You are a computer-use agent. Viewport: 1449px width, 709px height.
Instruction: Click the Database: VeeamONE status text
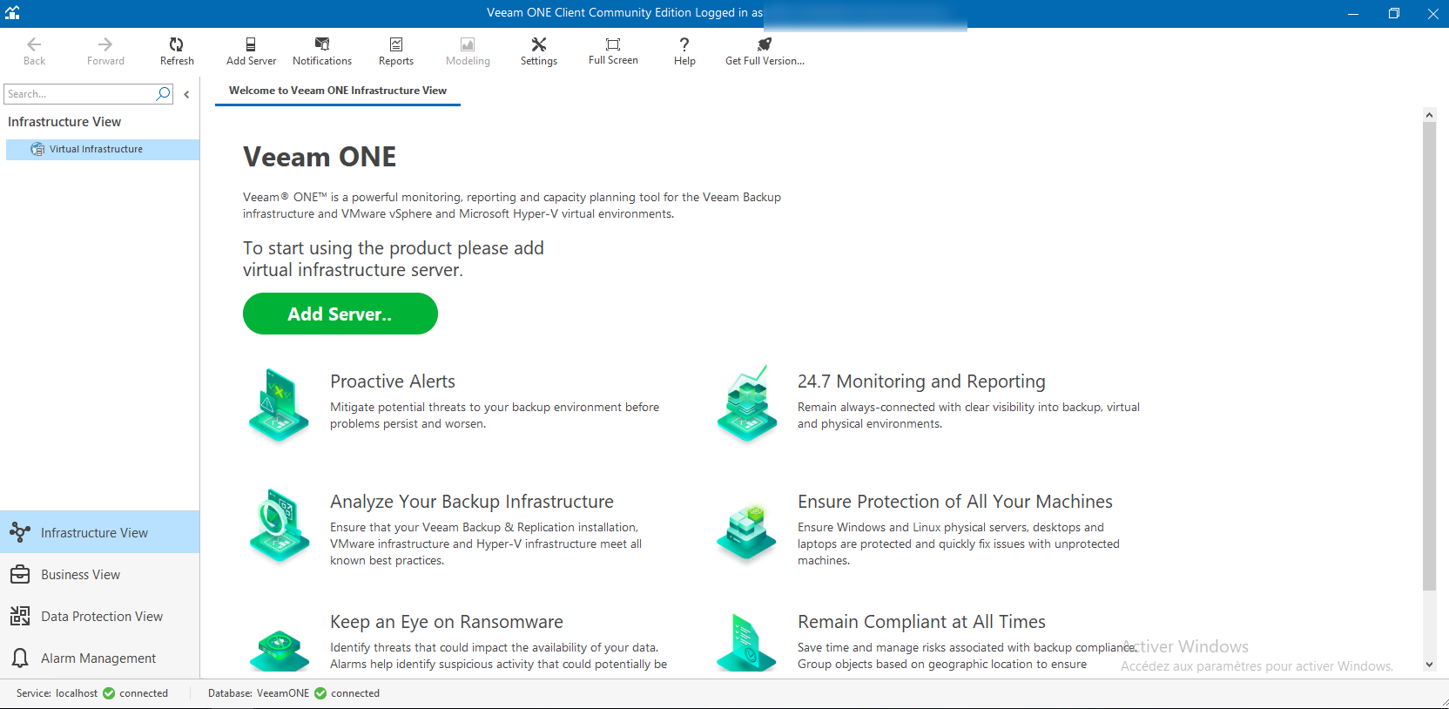point(259,693)
